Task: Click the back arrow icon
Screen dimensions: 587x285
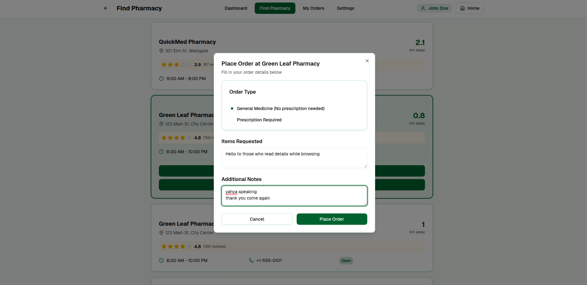Action: (106, 8)
